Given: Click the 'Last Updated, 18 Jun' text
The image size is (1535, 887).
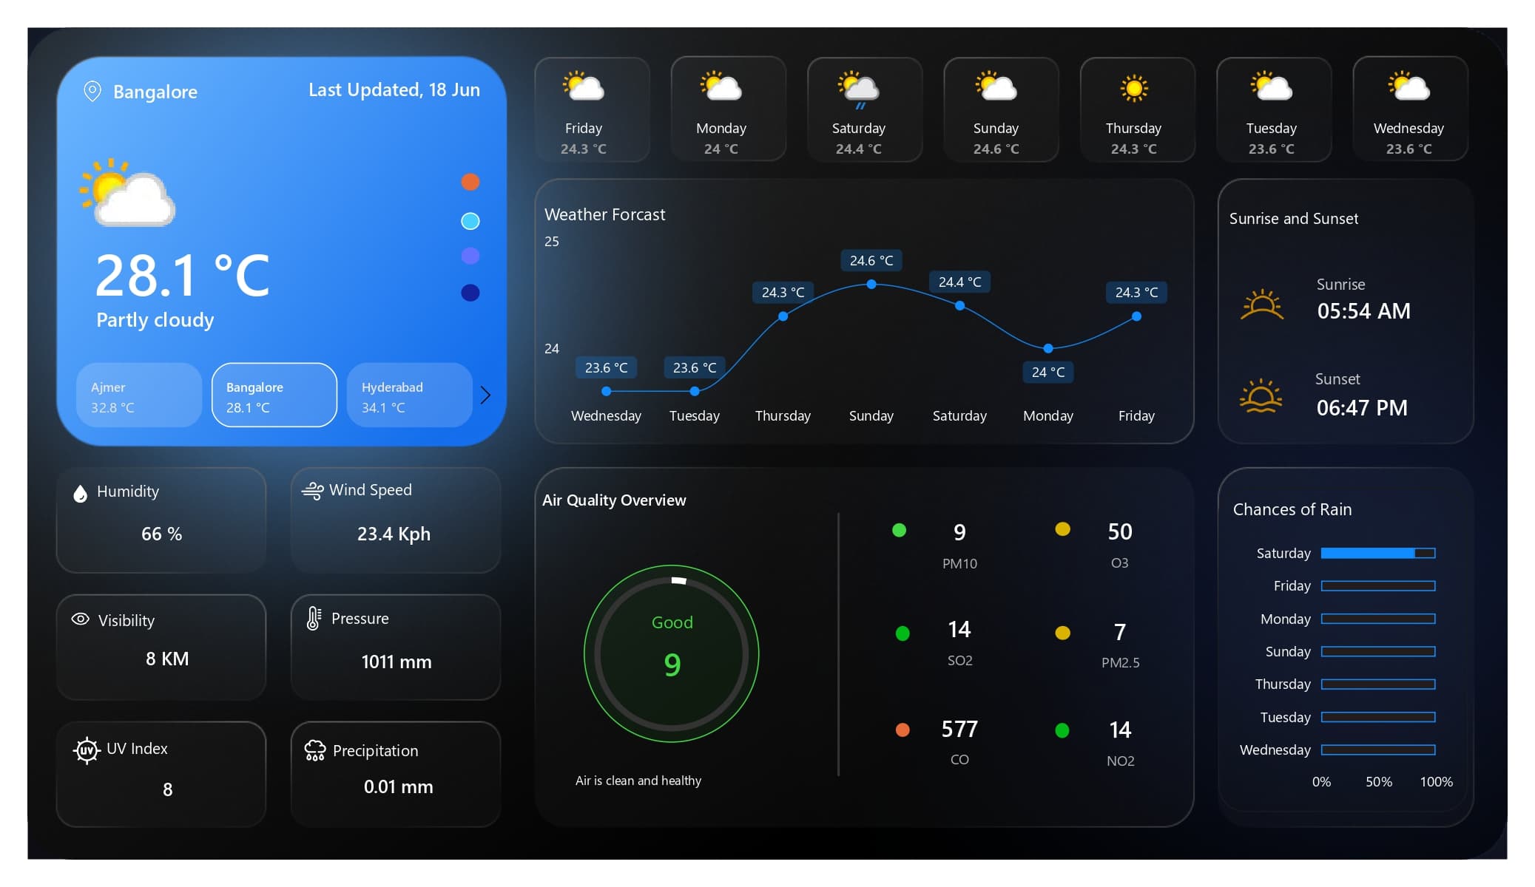Looking at the screenshot, I should point(394,90).
